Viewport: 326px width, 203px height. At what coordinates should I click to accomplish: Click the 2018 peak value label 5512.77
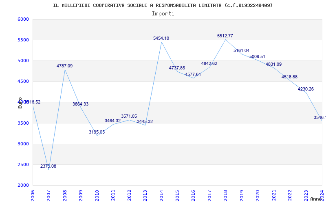[225, 36]
